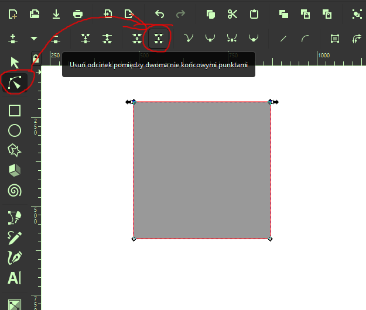Select the Bezier pen tool
The image size is (366, 310).
coord(15,218)
